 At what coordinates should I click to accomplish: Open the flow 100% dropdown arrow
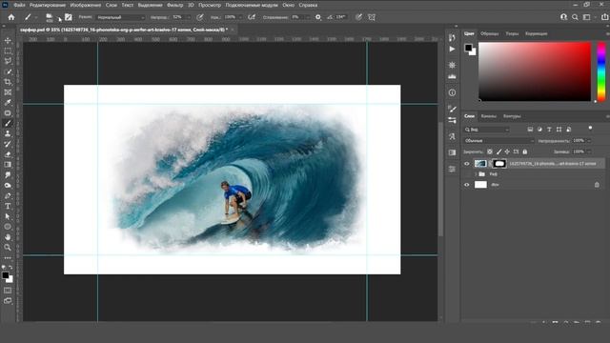coord(241,17)
